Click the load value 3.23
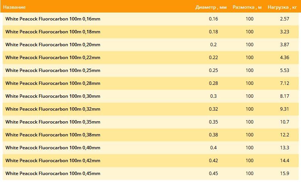Screen dimensions: 301x183 pyautogui.click(x=284, y=32)
